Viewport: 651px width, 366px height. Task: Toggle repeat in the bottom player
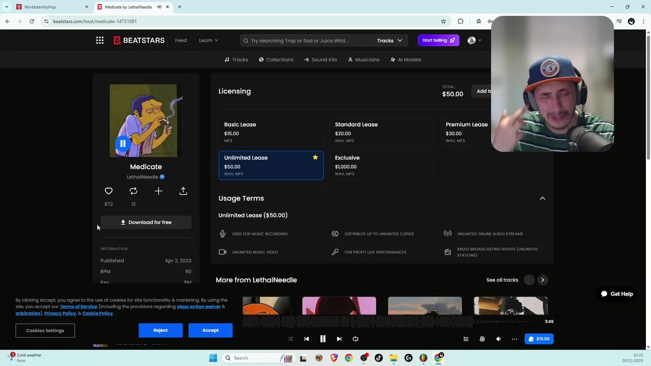point(356,339)
